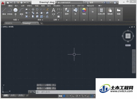
Task: Click the Drawing1 file tab
Action: click(x=27, y=23)
